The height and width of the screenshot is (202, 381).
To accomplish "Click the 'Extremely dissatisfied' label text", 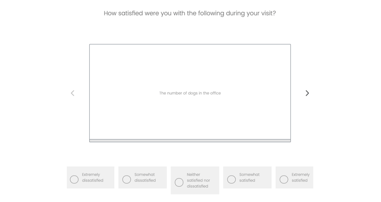I will [x=92, y=177].
